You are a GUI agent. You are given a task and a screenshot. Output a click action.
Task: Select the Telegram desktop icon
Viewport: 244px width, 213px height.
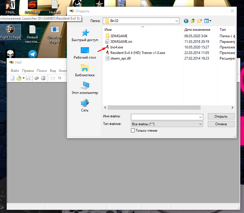(33, 54)
